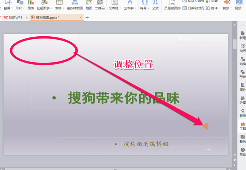Viewport: 246px width, 170px height.
Task: Open 在线图表 online charts
Action: 44,5
